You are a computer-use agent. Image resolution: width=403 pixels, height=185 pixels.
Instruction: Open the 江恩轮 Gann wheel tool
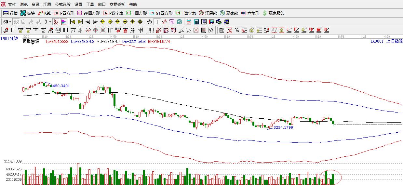point(208,13)
